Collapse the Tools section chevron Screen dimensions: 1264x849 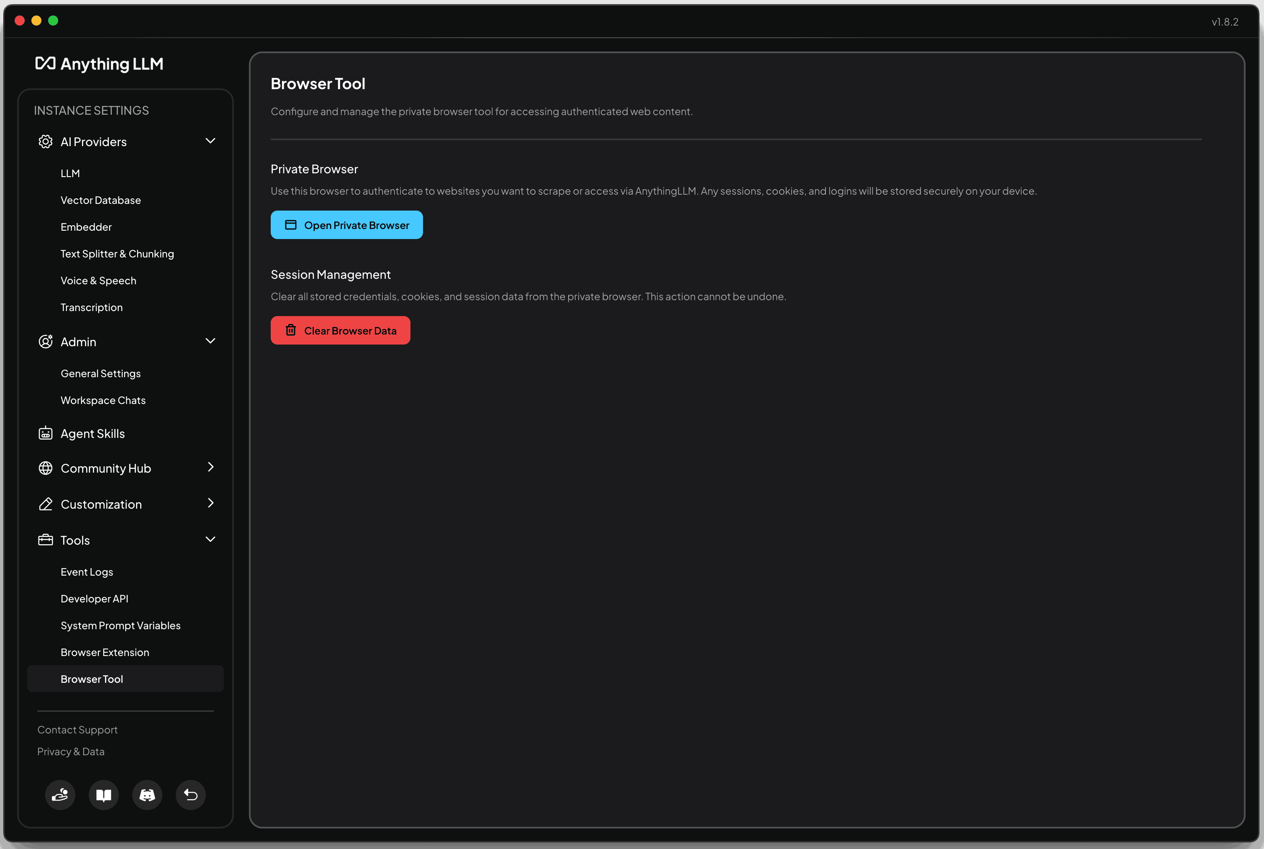[x=210, y=539]
